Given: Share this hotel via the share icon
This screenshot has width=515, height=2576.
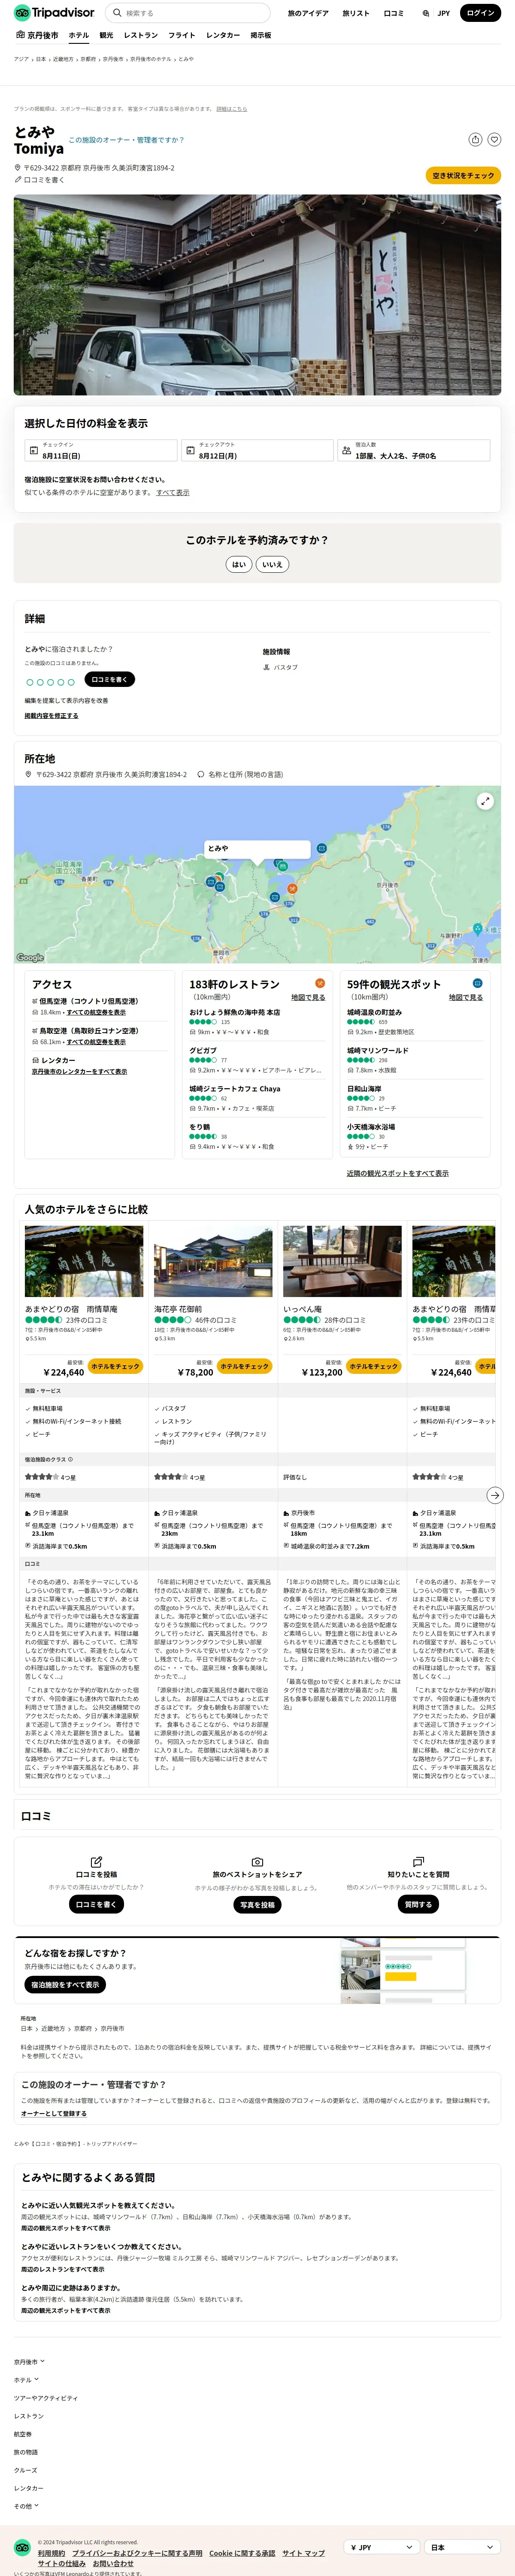Looking at the screenshot, I should [x=476, y=140].
